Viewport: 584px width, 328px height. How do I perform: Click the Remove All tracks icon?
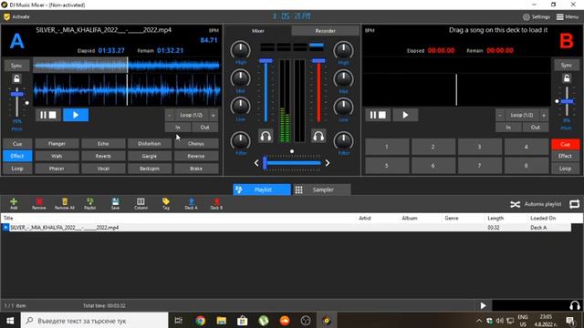click(x=65, y=203)
